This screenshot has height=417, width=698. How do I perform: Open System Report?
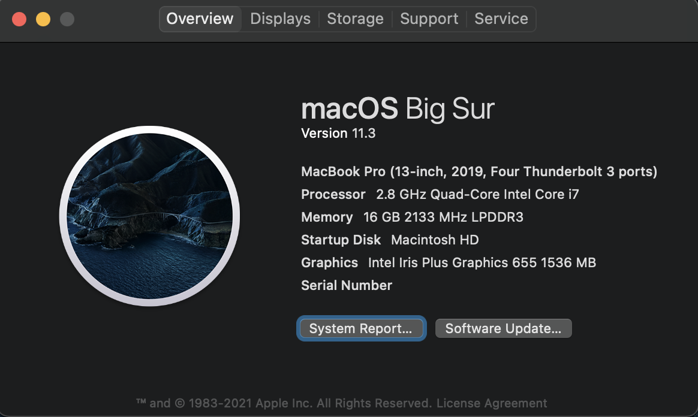(361, 328)
